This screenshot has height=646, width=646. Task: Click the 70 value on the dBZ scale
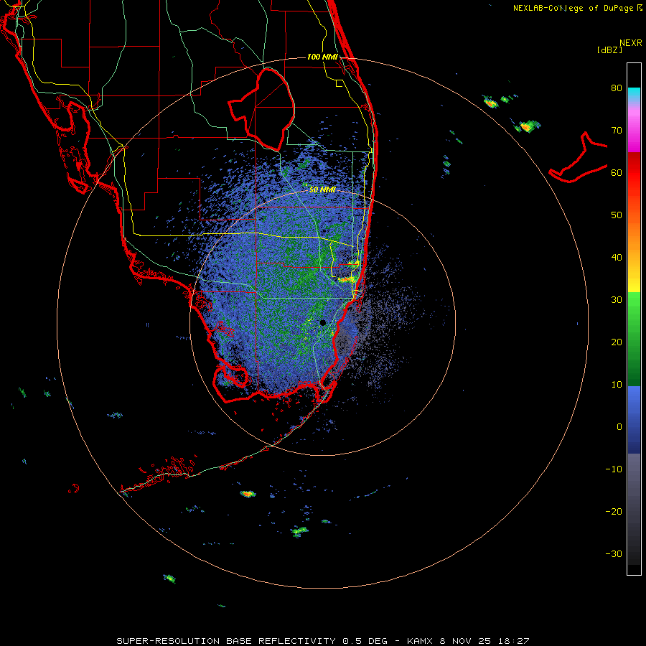617,130
